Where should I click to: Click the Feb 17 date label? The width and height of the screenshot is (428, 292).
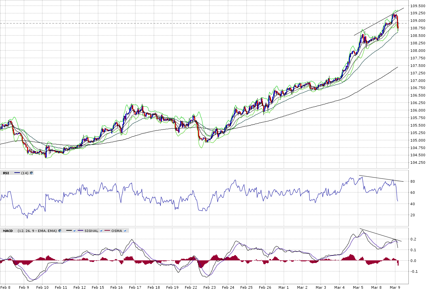pos(135,287)
